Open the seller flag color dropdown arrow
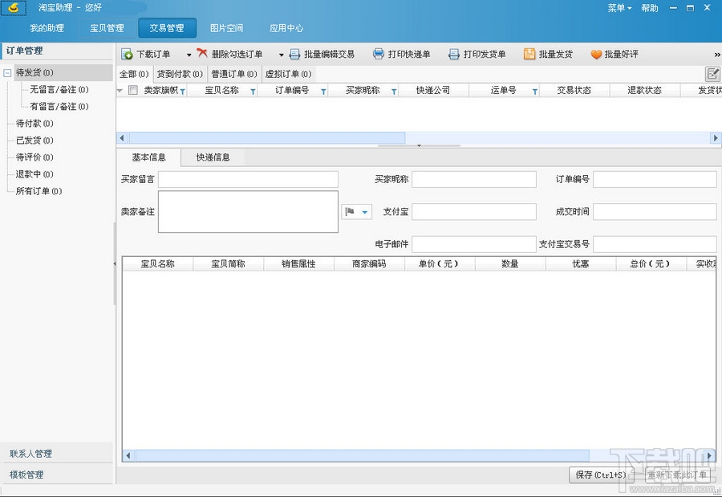The width and height of the screenshot is (722, 497). pyautogui.click(x=365, y=212)
